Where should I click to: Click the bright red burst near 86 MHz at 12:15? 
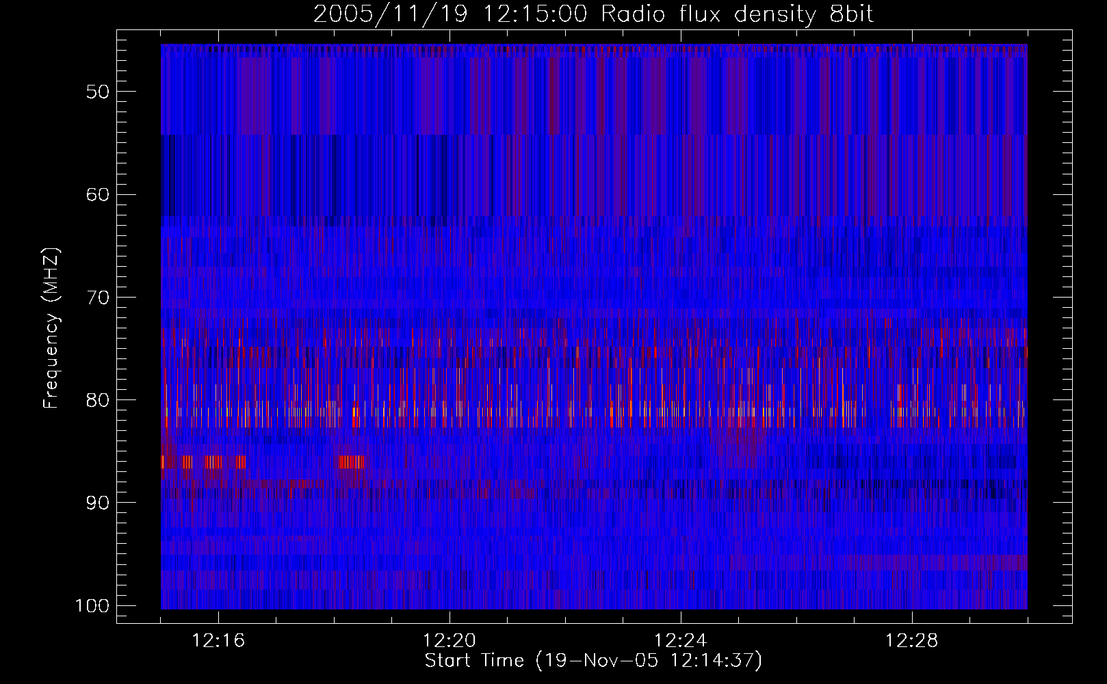[203, 462]
